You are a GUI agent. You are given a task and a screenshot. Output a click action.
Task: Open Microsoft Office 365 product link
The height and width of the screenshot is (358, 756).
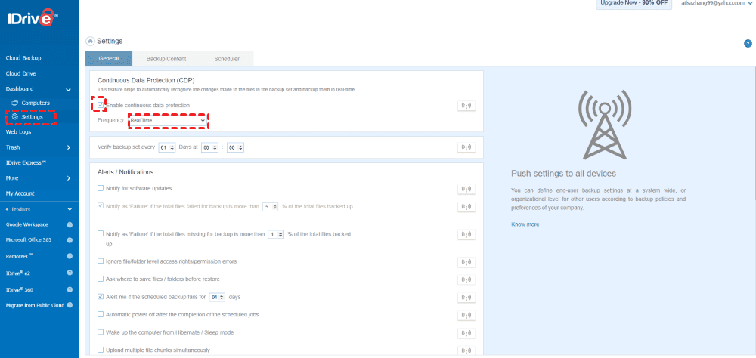pyautogui.click(x=29, y=240)
